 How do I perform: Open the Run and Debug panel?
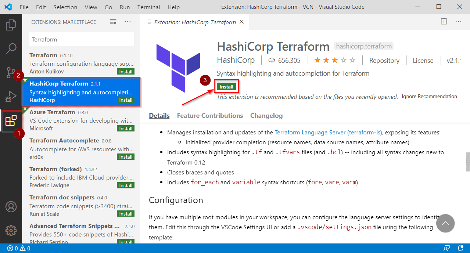click(11, 96)
